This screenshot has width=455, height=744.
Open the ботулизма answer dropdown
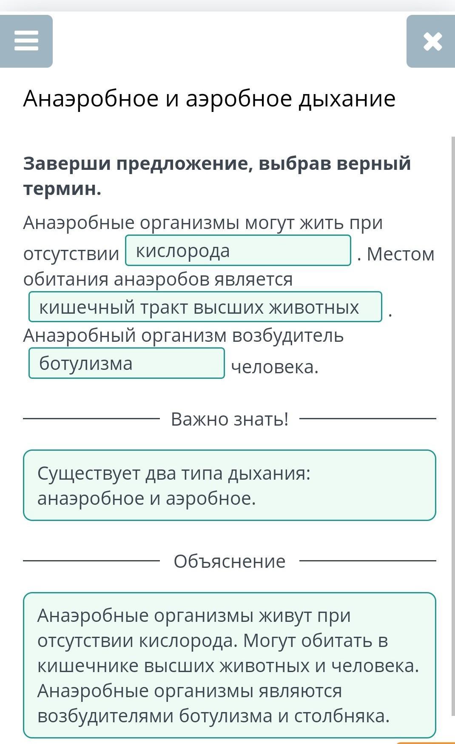click(126, 363)
